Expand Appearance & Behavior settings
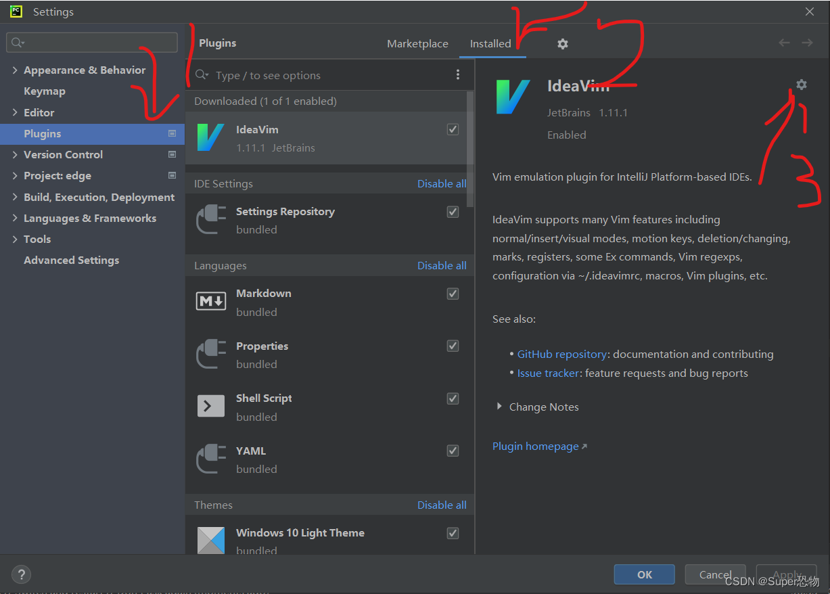The height and width of the screenshot is (594, 830). 15,70
